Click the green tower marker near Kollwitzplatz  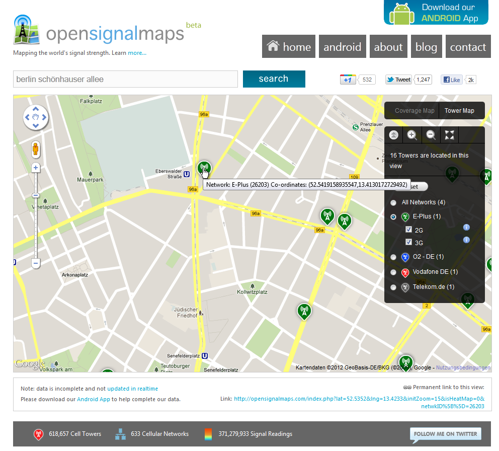pyautogui.click(x=303, y=311)
